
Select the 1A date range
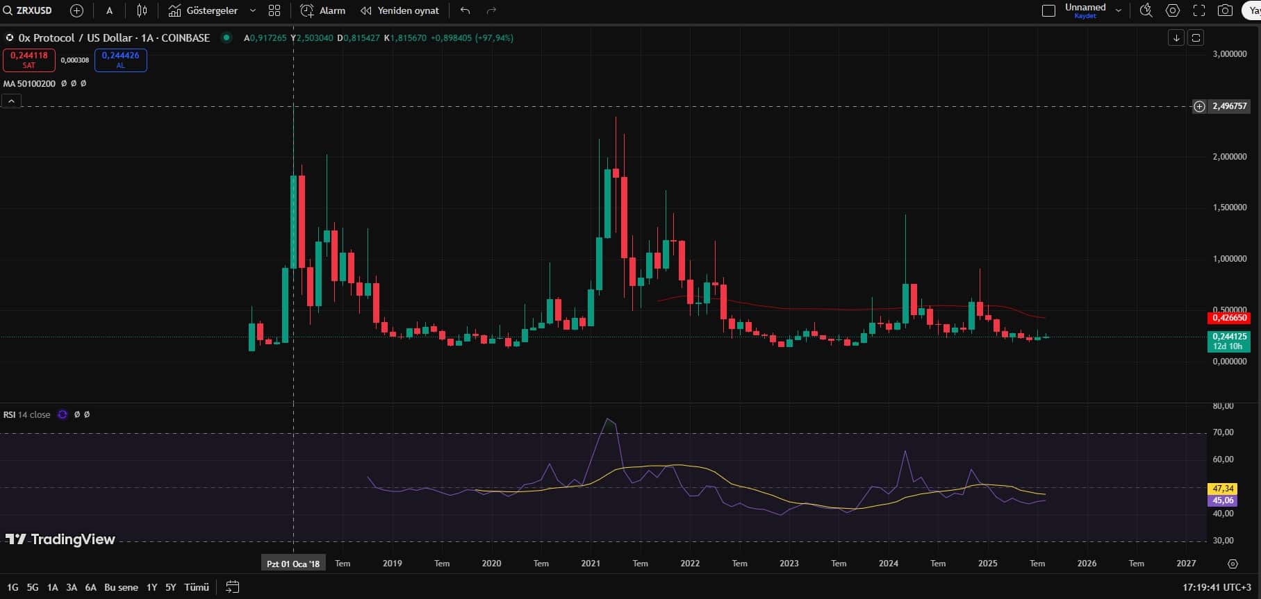point(52,587)
